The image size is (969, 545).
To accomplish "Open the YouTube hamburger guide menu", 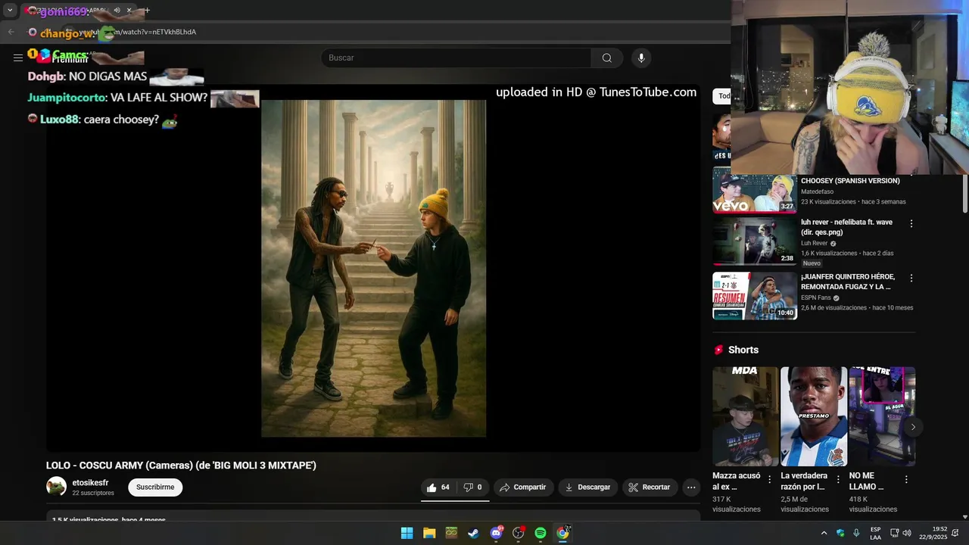I will click(x=17, y=58).
